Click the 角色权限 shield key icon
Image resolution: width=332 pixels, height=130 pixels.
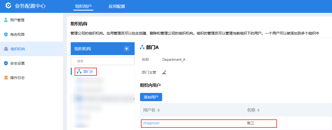pyautogui.click(x=6, y=34)
